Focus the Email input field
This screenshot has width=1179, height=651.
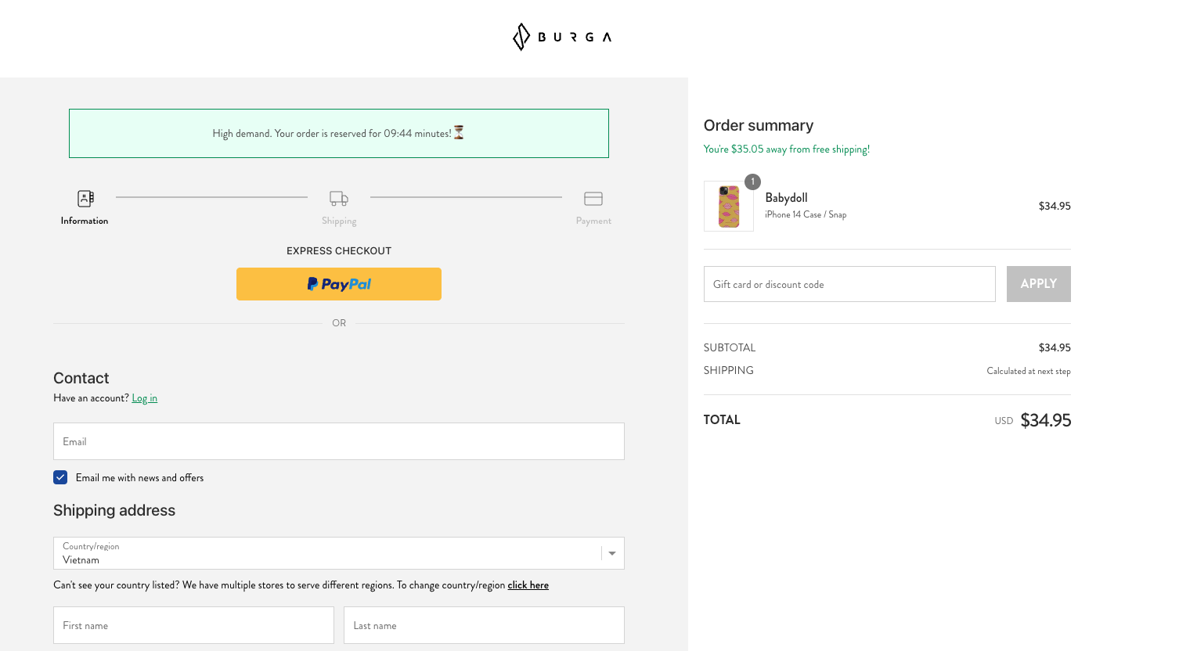[339, 441]
